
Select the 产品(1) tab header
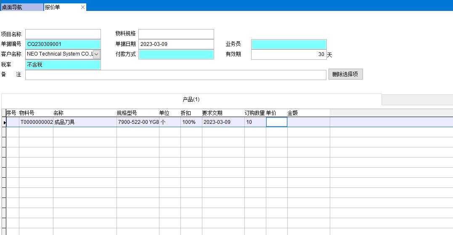[x=191, y=100]
